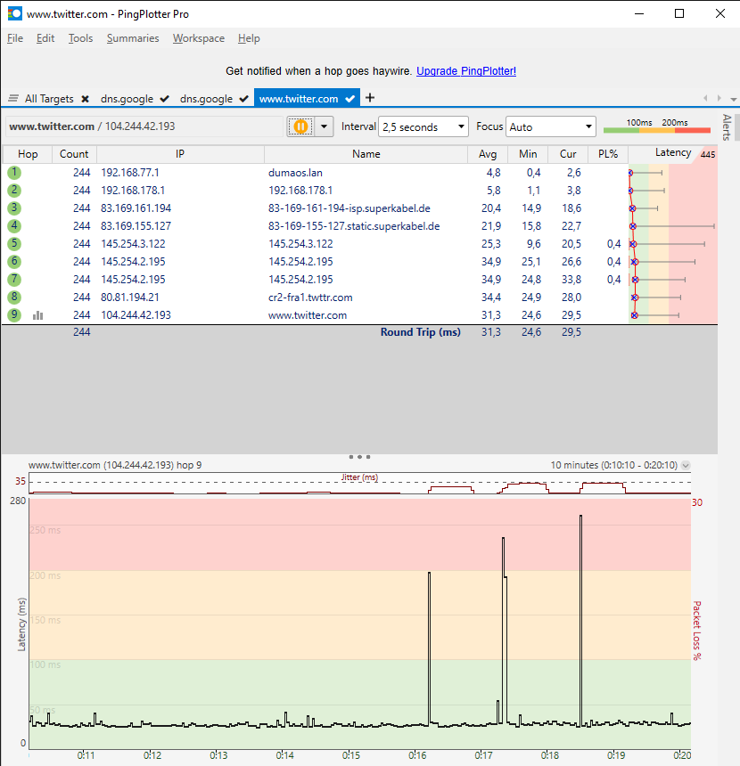Click the 100ms 200ms latency color scale
Screen dimensions: 740x766
pos(657,126)
